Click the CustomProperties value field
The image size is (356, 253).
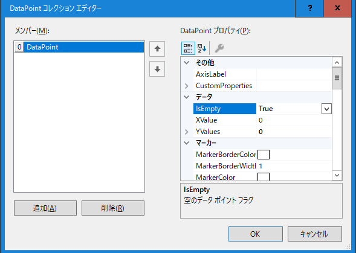coord(294,86)
